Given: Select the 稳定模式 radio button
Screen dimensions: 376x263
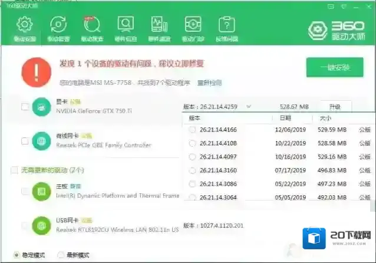Looking at the screenshot, I should 16,255.
